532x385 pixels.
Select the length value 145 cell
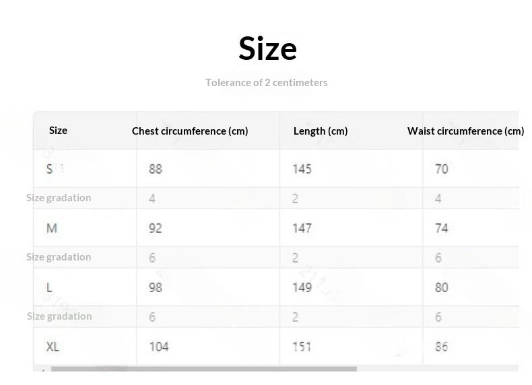pyautogui.click(x=302, y=169)
